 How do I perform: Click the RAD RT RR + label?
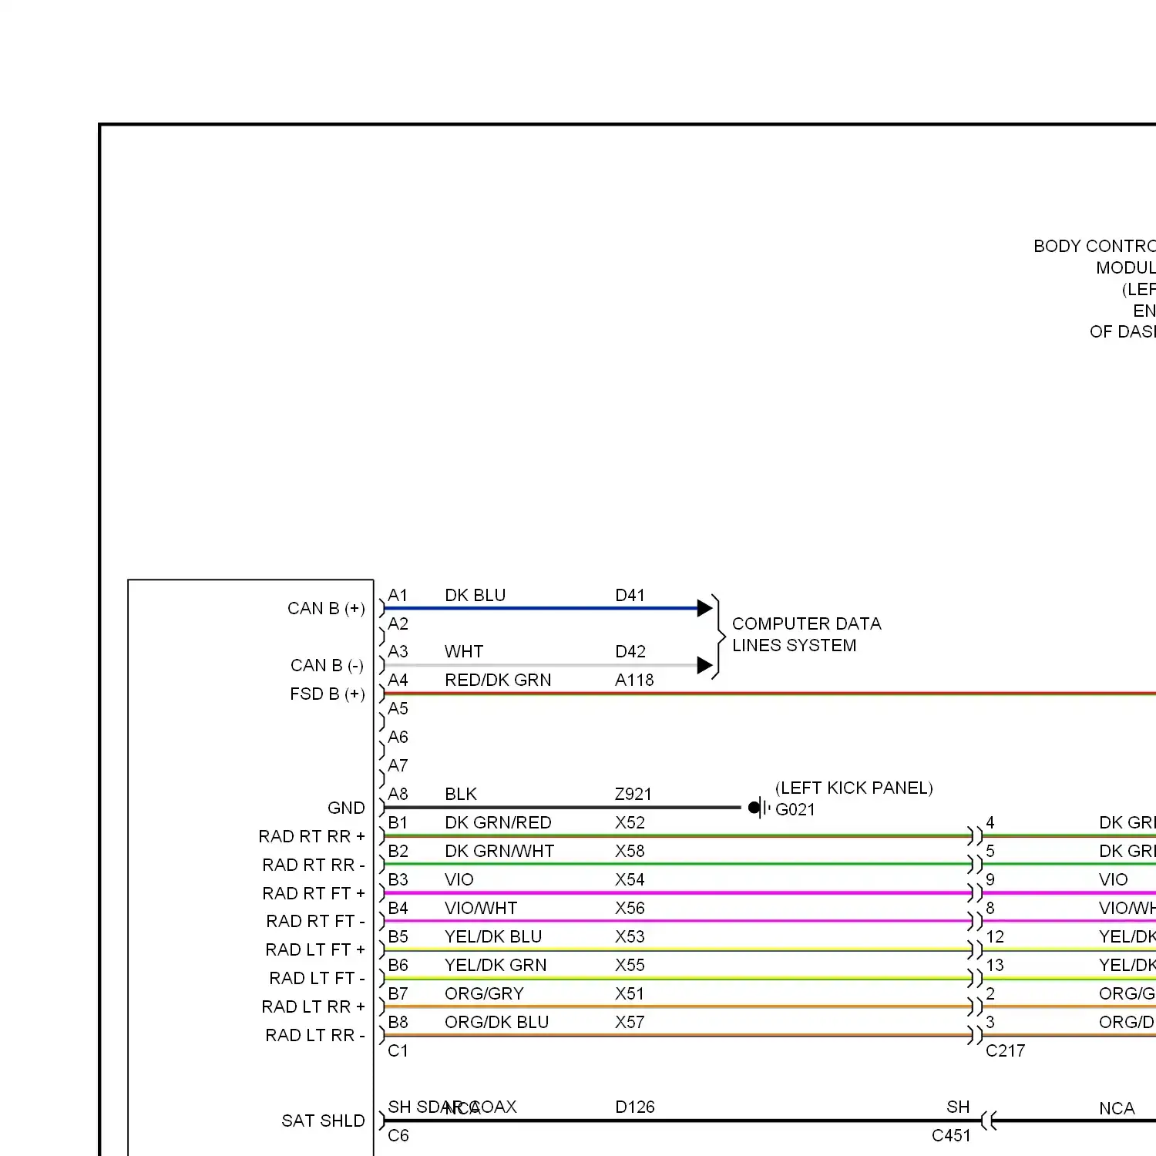click(312, 836)
